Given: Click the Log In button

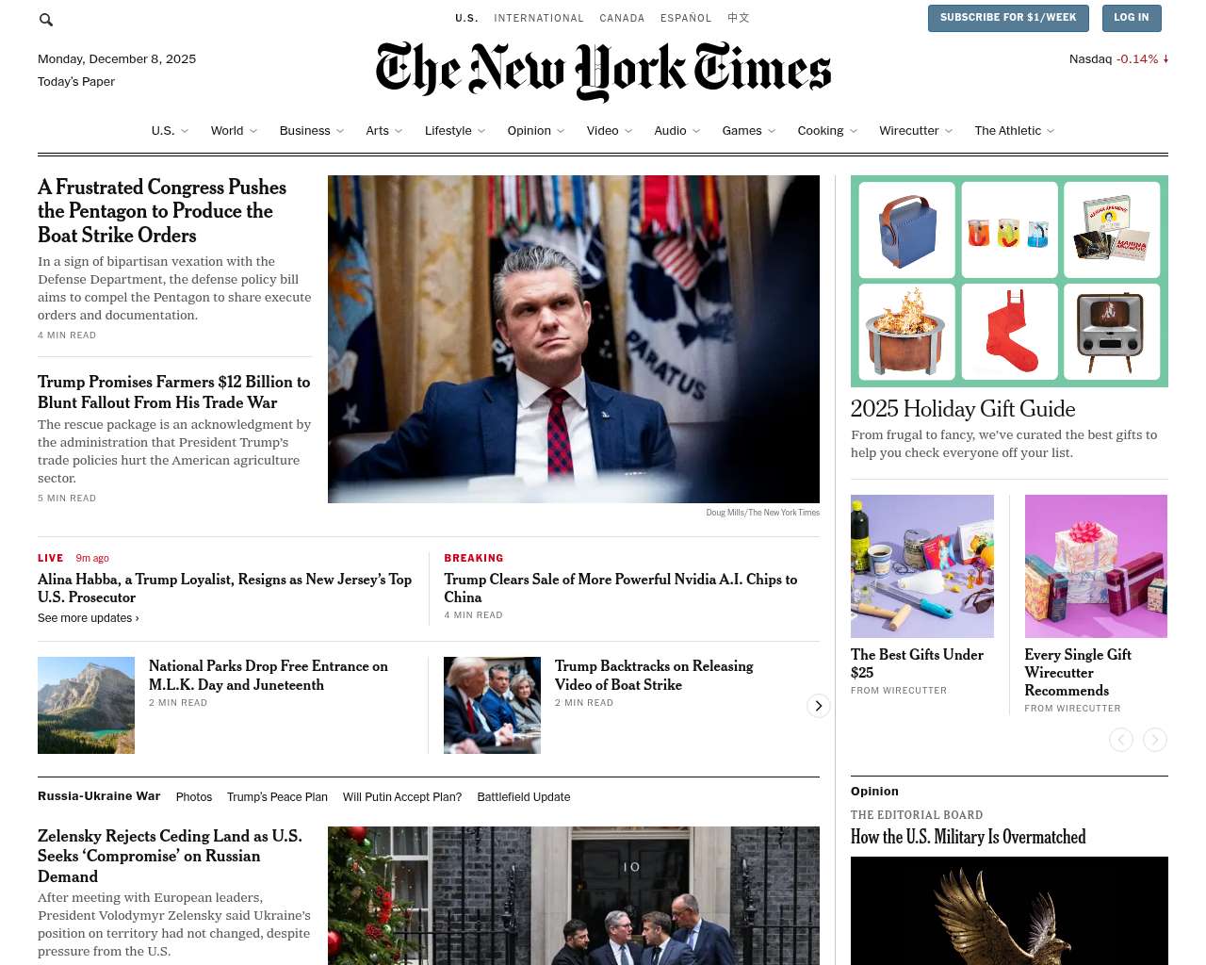Looking at the screenshot, I should tap(1131, 18).
